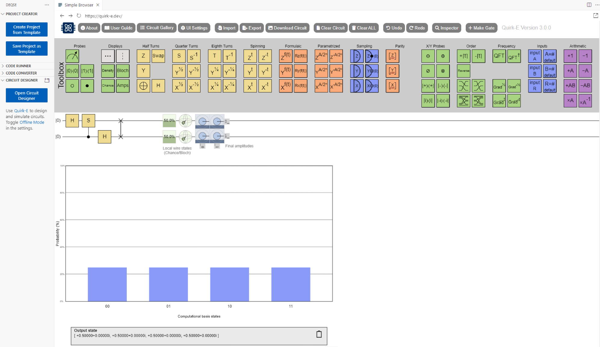Select the Swap gate in Half Turns
This screenshot has width=600, height=347.
[x=158, y=56]
